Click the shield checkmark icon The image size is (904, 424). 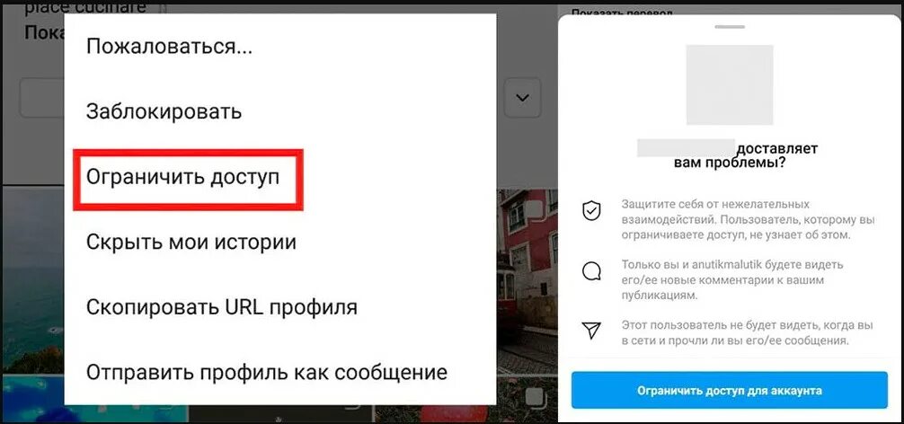click(x=591, y=211)
